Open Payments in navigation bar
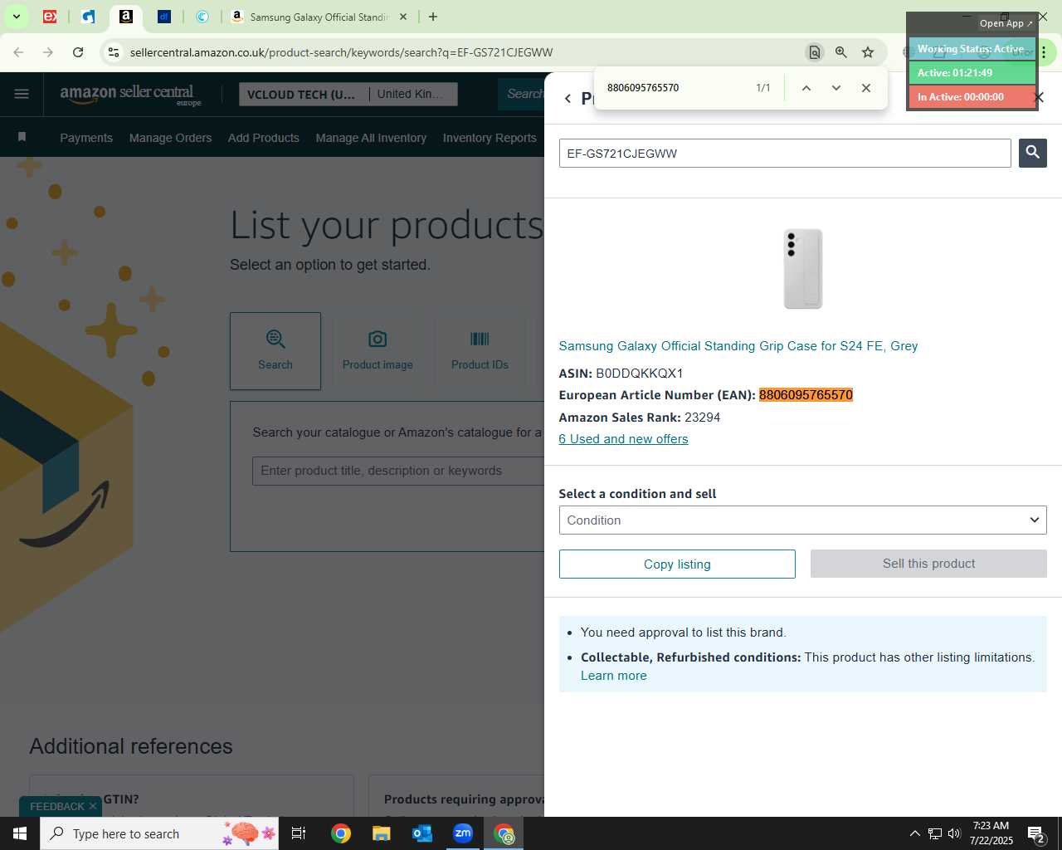 click(x=86, y=138)
